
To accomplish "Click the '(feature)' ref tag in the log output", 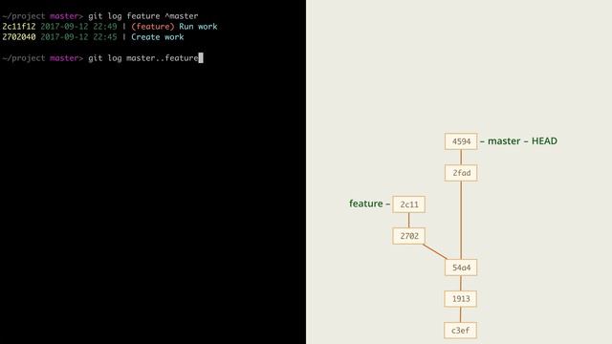I will click(153, 27).
